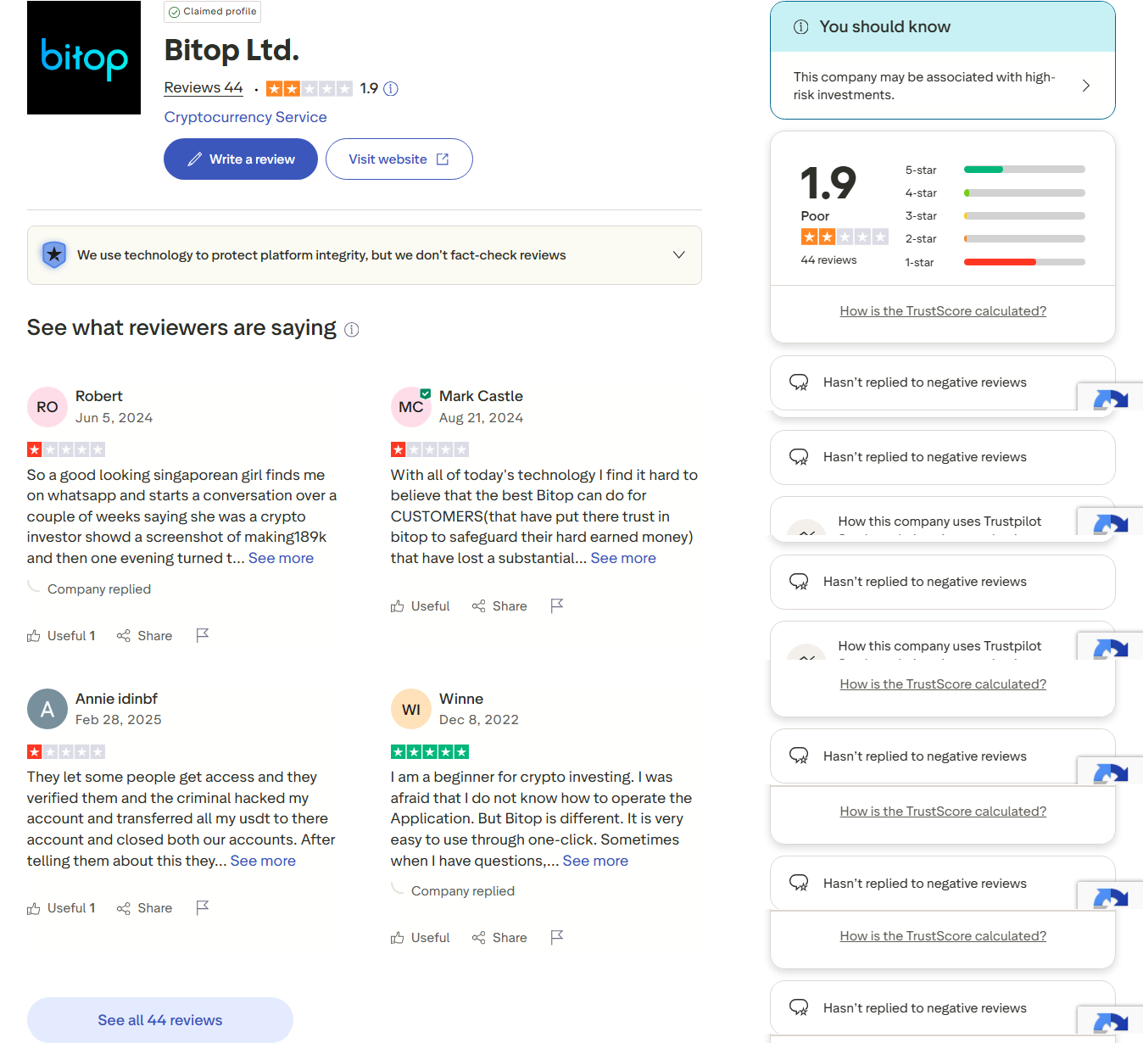
Task: Filter reviews by the 5-star bar
Action: (1024, 170)
